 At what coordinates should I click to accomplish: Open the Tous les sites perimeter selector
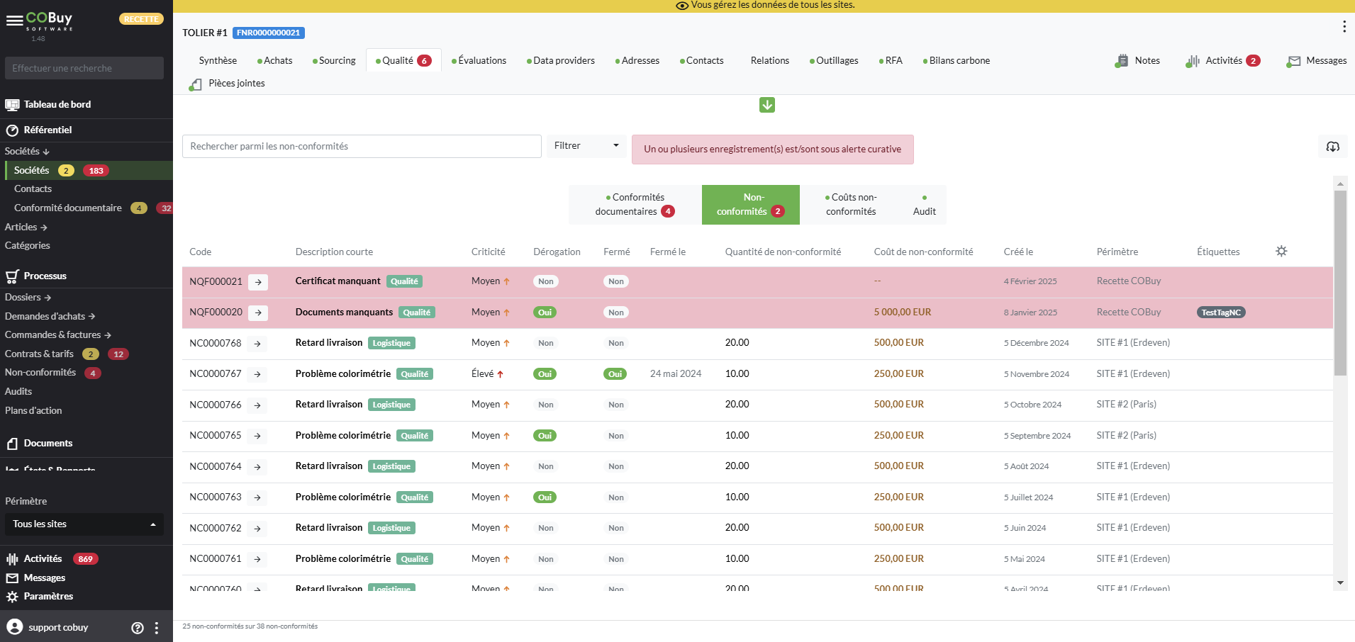(x=84, y=524)
